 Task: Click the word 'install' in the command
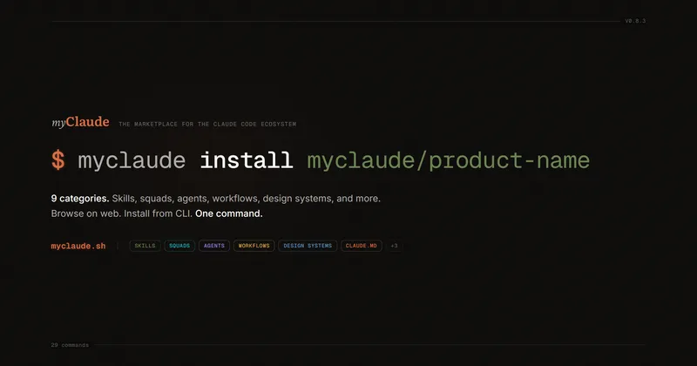(x=247, y=160)
